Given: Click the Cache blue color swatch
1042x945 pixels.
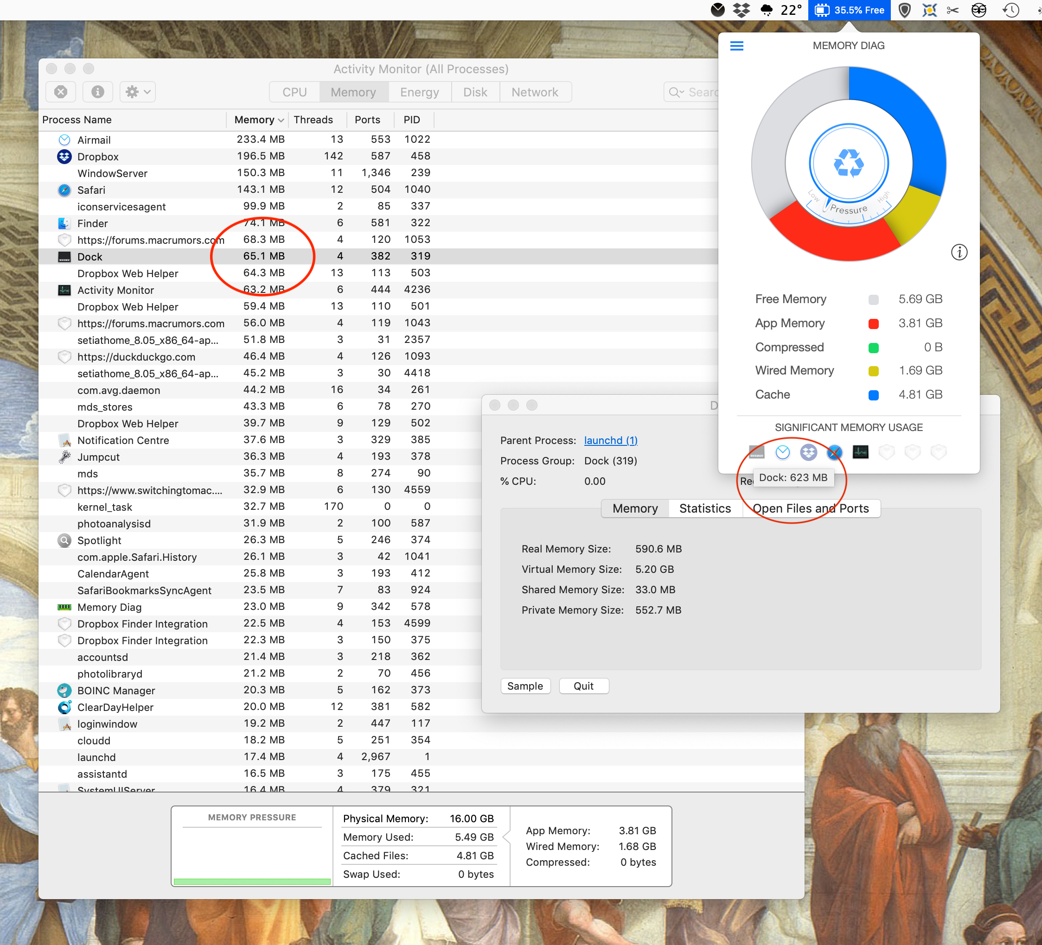Looking at the screenshot, I should click(874, 395).
